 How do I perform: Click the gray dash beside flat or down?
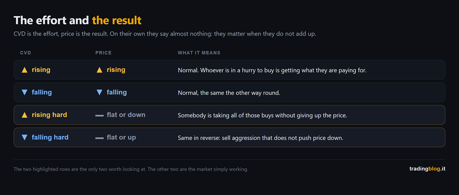coord(99,116)
